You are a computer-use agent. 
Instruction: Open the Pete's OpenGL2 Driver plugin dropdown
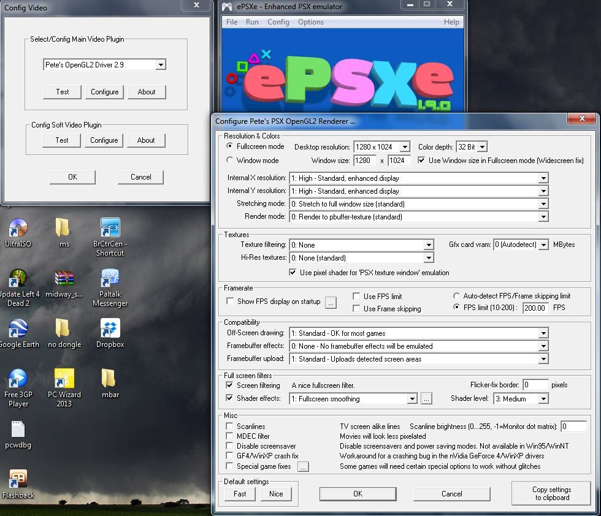click(161, 65)
